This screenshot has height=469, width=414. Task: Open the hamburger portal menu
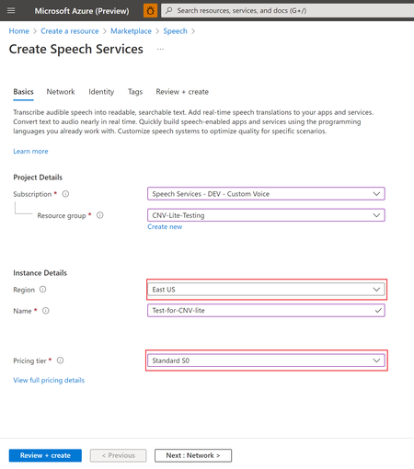tap(11, 11)
